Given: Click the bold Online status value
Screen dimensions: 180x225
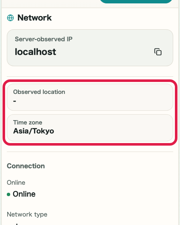Looking at the screenshot, I should tap(24, 194).
